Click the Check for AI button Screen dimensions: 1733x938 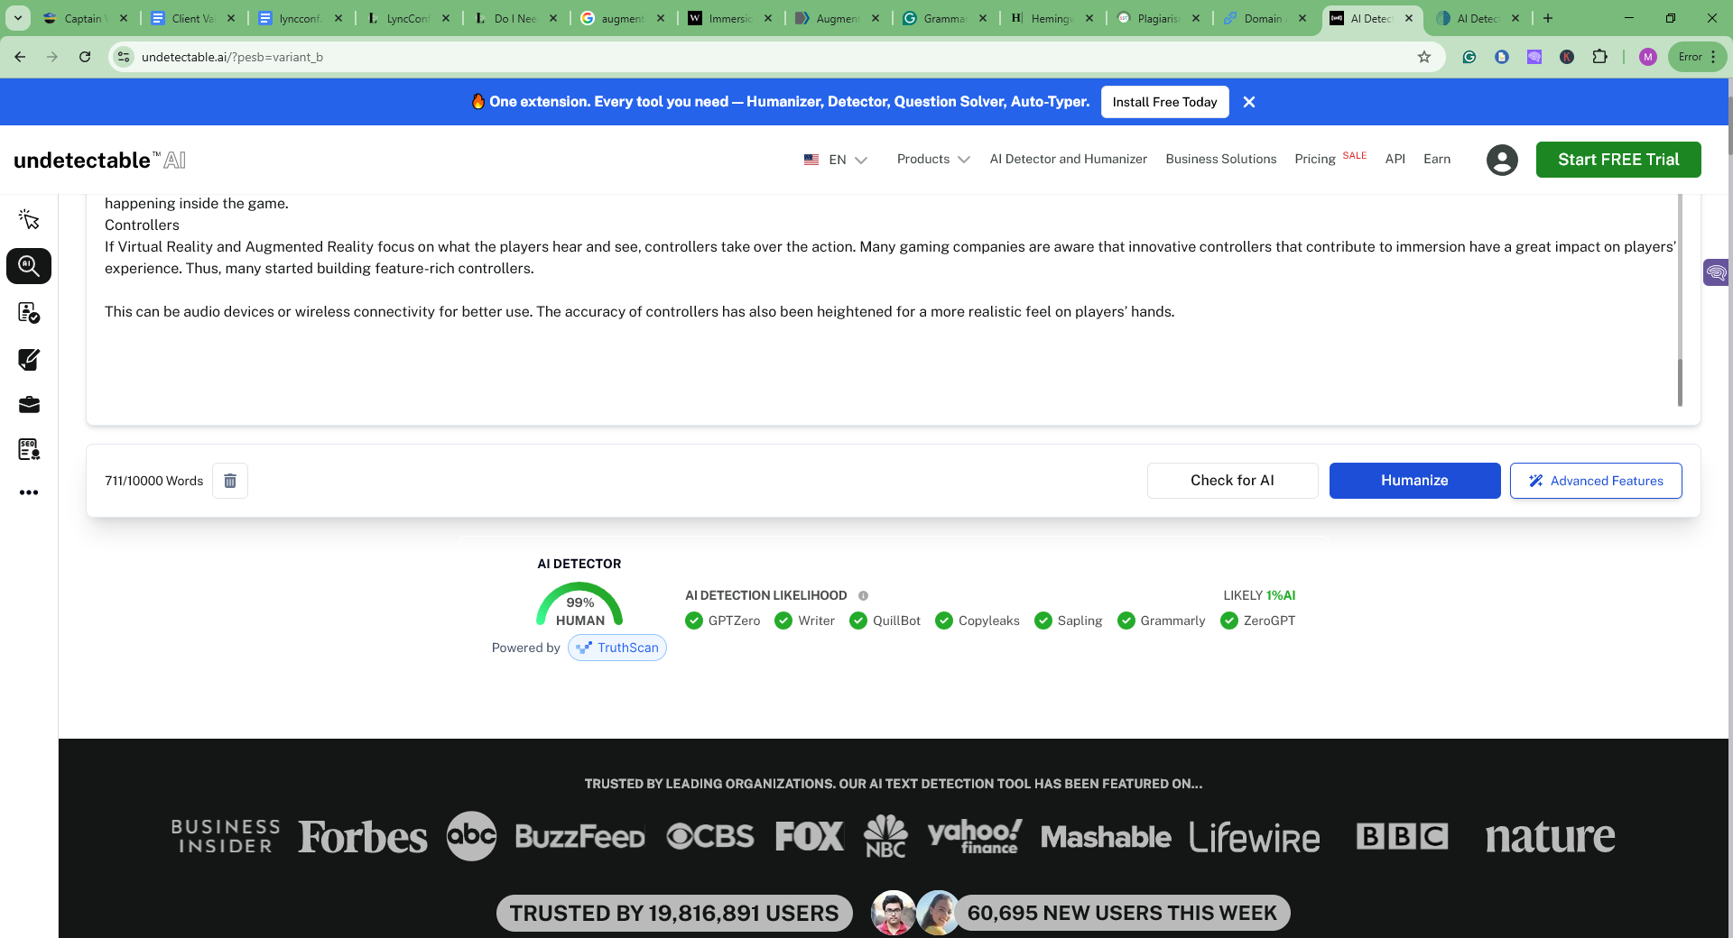click(1232, 481)
